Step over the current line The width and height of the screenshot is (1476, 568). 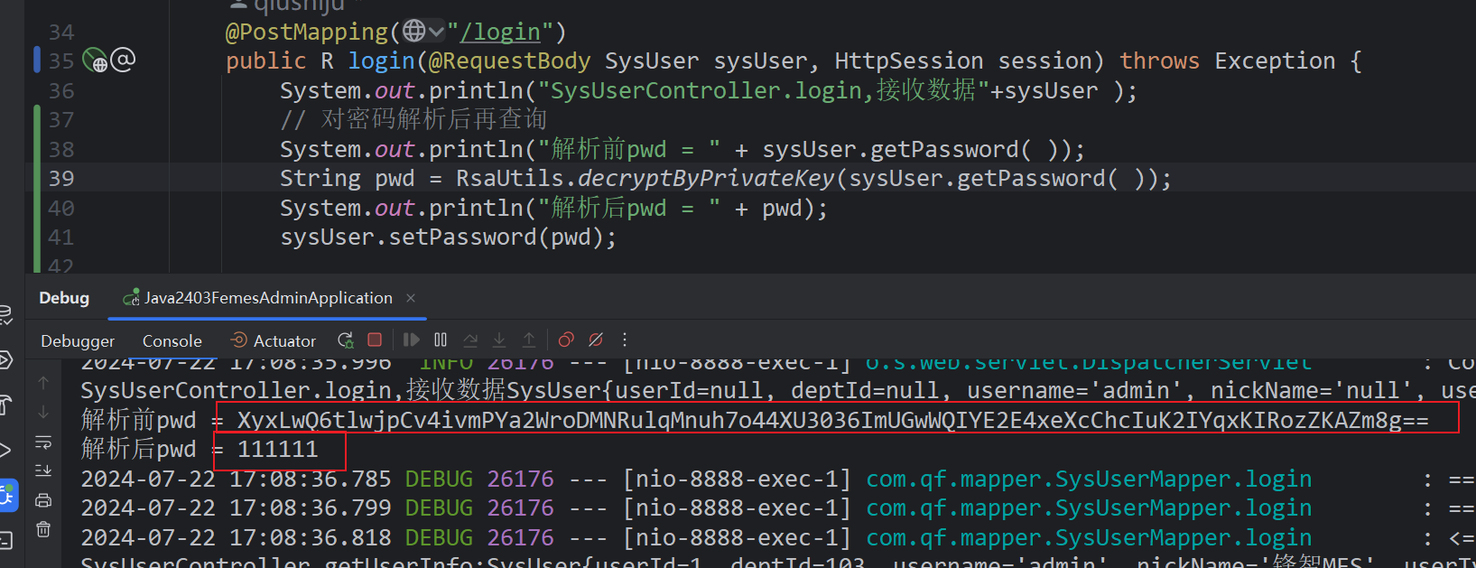click(x=470, y=340)
